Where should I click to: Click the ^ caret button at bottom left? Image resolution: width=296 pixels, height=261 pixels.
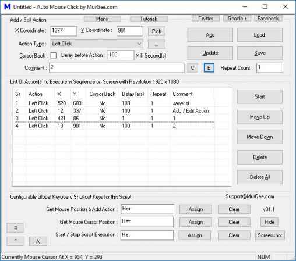click(16, 241)
